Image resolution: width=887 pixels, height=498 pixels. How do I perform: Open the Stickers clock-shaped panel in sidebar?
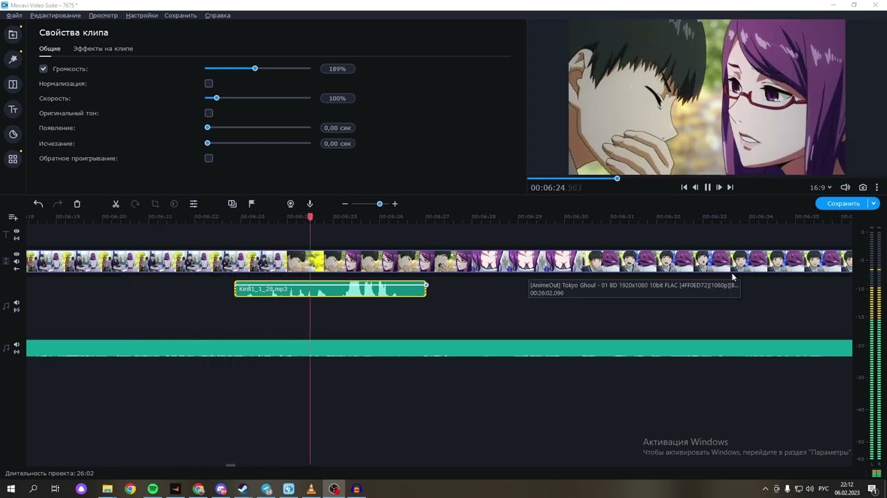click(12, 134)
